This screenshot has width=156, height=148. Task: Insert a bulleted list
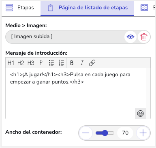[51, 63]
